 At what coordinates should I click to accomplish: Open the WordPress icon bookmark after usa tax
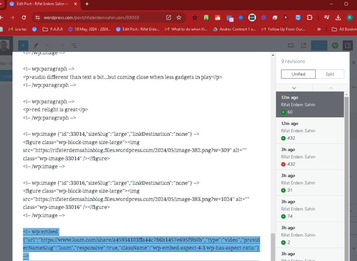[x=35, y=29]
